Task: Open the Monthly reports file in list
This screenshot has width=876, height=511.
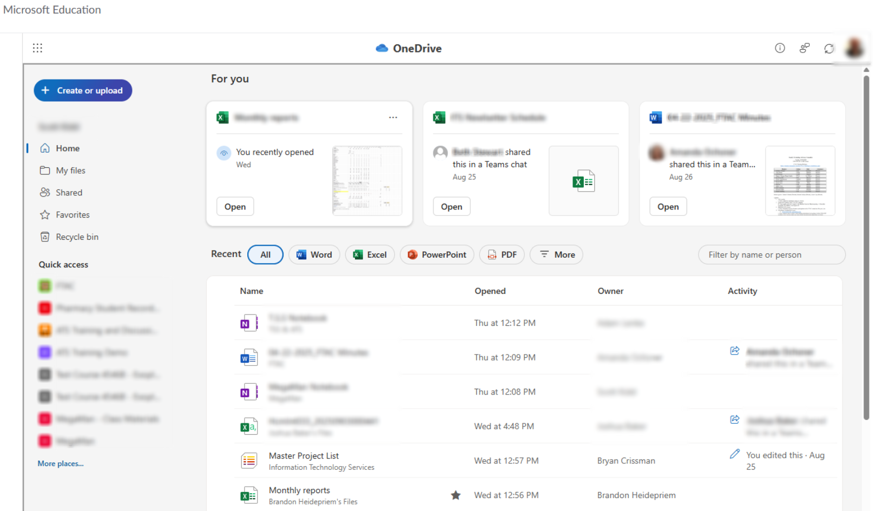Action: 299,490
